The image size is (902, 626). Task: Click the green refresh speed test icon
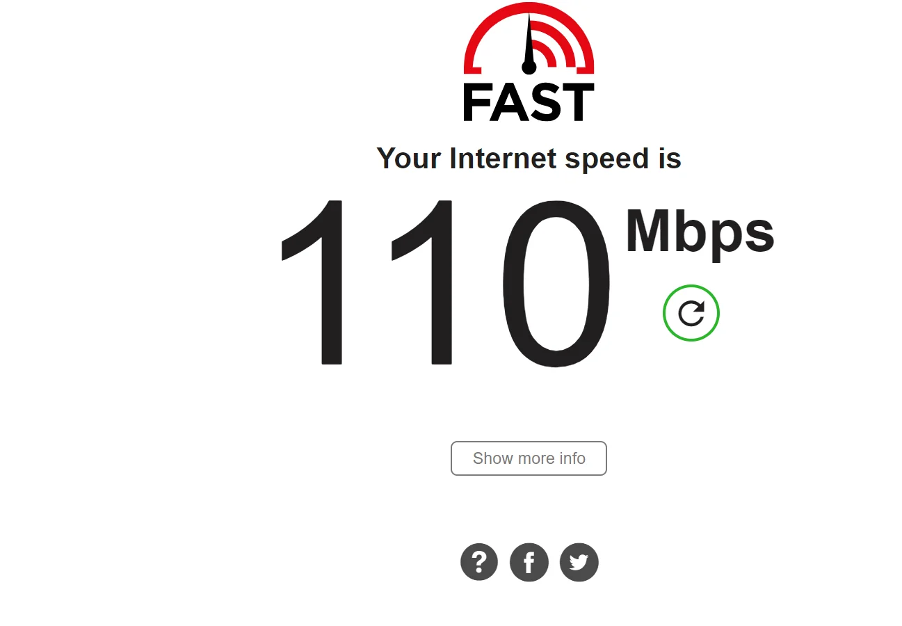coord(691,313)
